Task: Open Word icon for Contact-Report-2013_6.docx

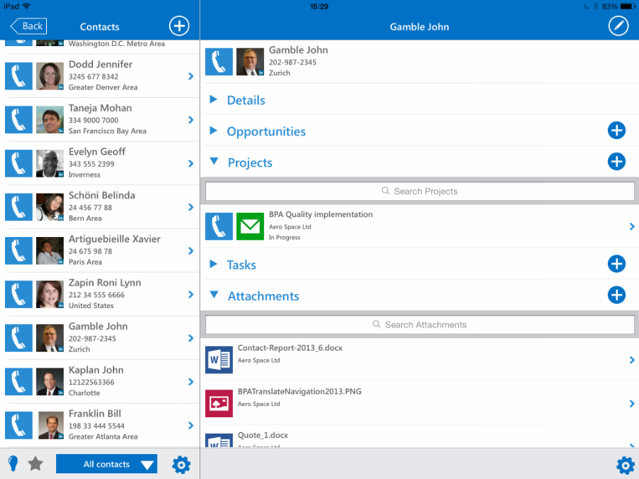Action: click(219, 360)
